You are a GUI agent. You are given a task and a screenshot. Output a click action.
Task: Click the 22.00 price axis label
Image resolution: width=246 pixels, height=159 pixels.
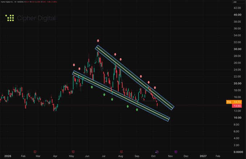point(237,77)
